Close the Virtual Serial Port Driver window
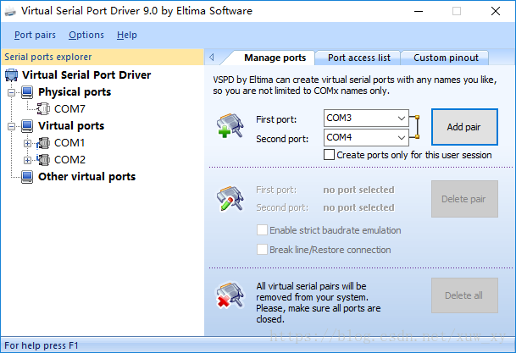Viewport: 516px width, 353px height. coord(496,11)
